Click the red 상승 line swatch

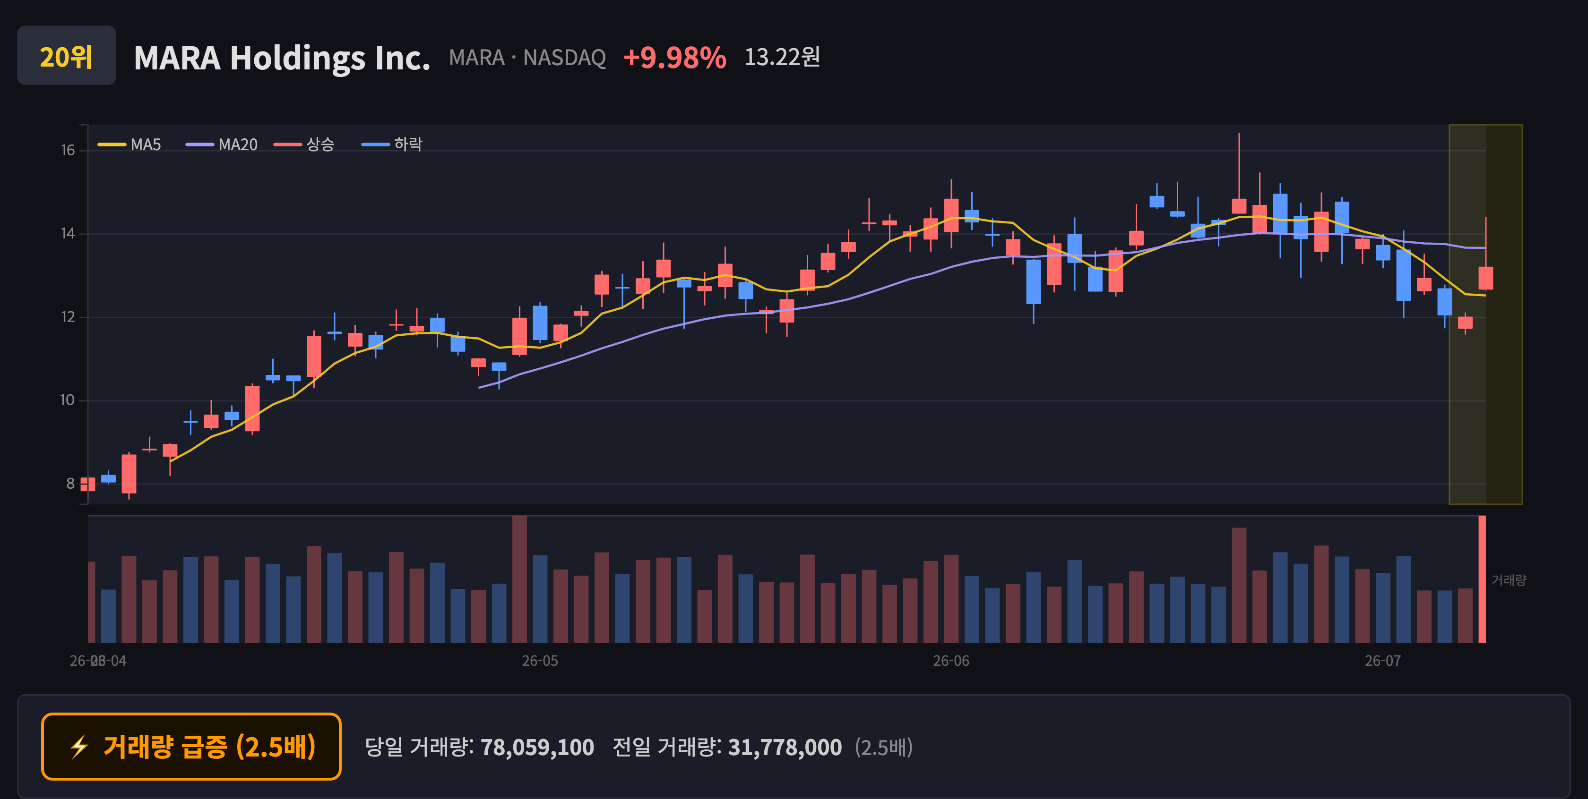coord(288,145)
